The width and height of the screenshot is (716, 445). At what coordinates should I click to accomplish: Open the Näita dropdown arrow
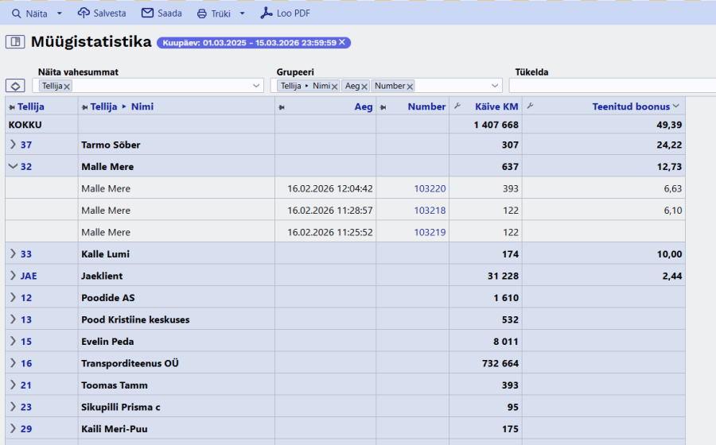pyautogui.click(x=60, y=14)
